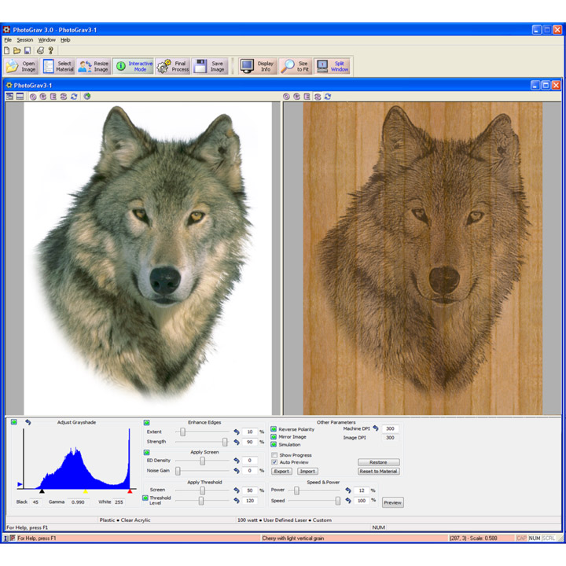Toggle the Reverse Polarity option
Viewport: 566px width, 566px height.
pyautogui.click(x=274, y=429)
